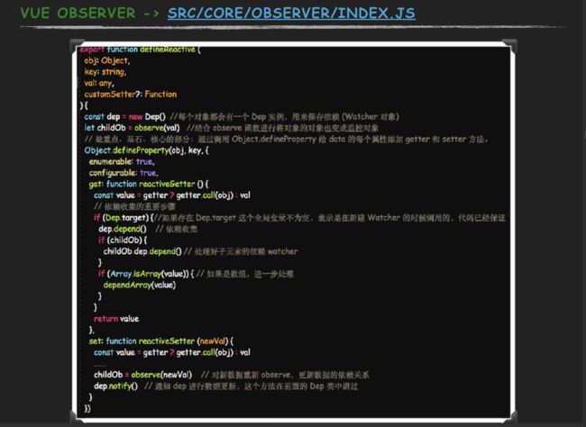Click the 'VUE OBSERVER ->' title text
586x427 pixels.
89,14
